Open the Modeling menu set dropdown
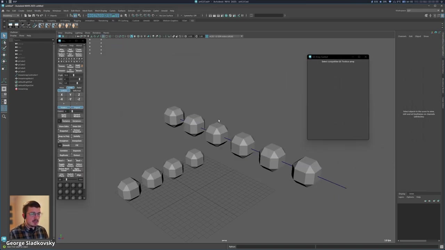The width and height of the screenshot is (445, 250). tap(11, 16)
